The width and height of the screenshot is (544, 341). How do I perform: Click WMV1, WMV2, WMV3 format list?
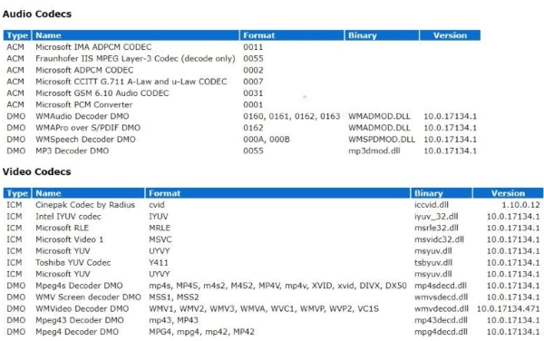coord(264,308)
